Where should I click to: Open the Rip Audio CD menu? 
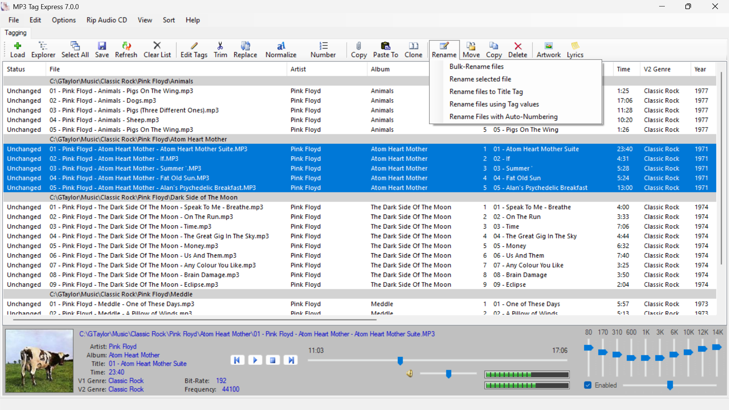[x=107, y=20]
